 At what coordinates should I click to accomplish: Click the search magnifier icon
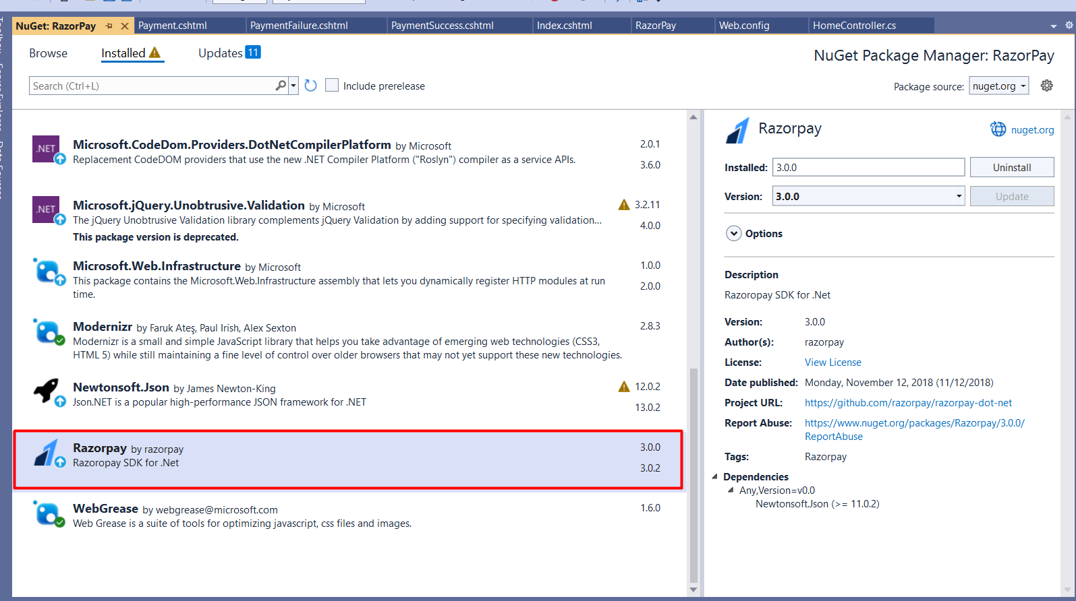(x=281, y=86)
